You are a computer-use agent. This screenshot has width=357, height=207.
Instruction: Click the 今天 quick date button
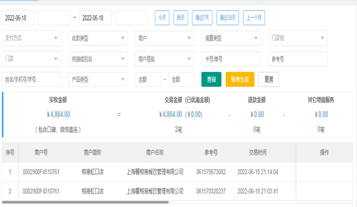pyautogui.click(x=162, y=18)
